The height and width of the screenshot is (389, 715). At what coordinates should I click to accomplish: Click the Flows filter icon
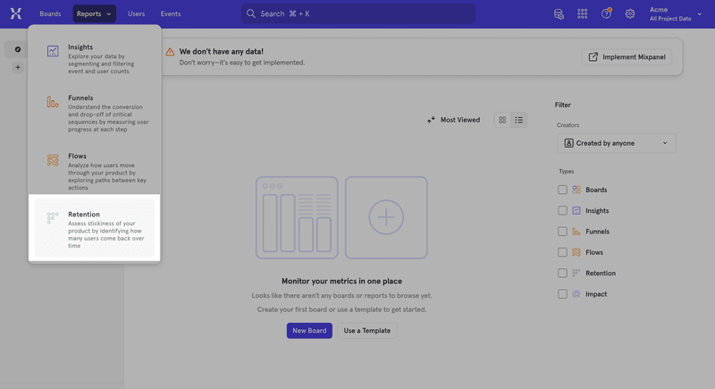pyautogui.click(x=576, y=252)
